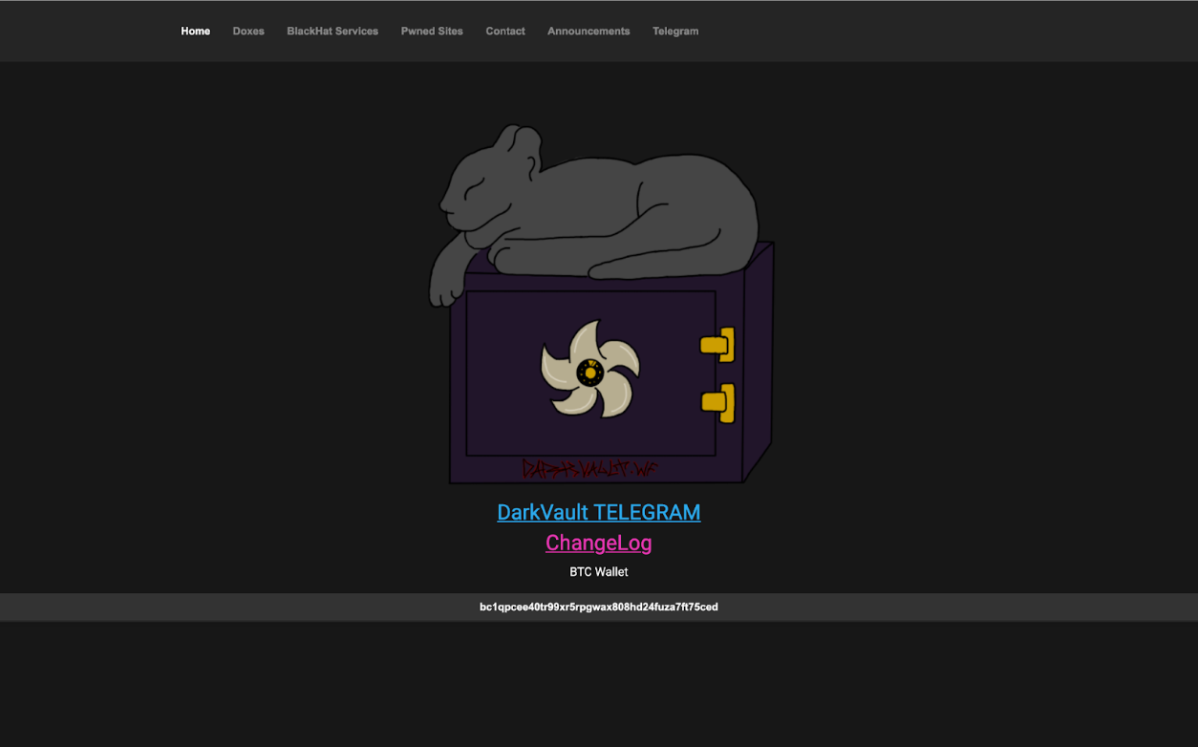Viewport: 1198px width, 747px height.
Task: Navigate to BlackHat Services
Action: click(332, 31)
